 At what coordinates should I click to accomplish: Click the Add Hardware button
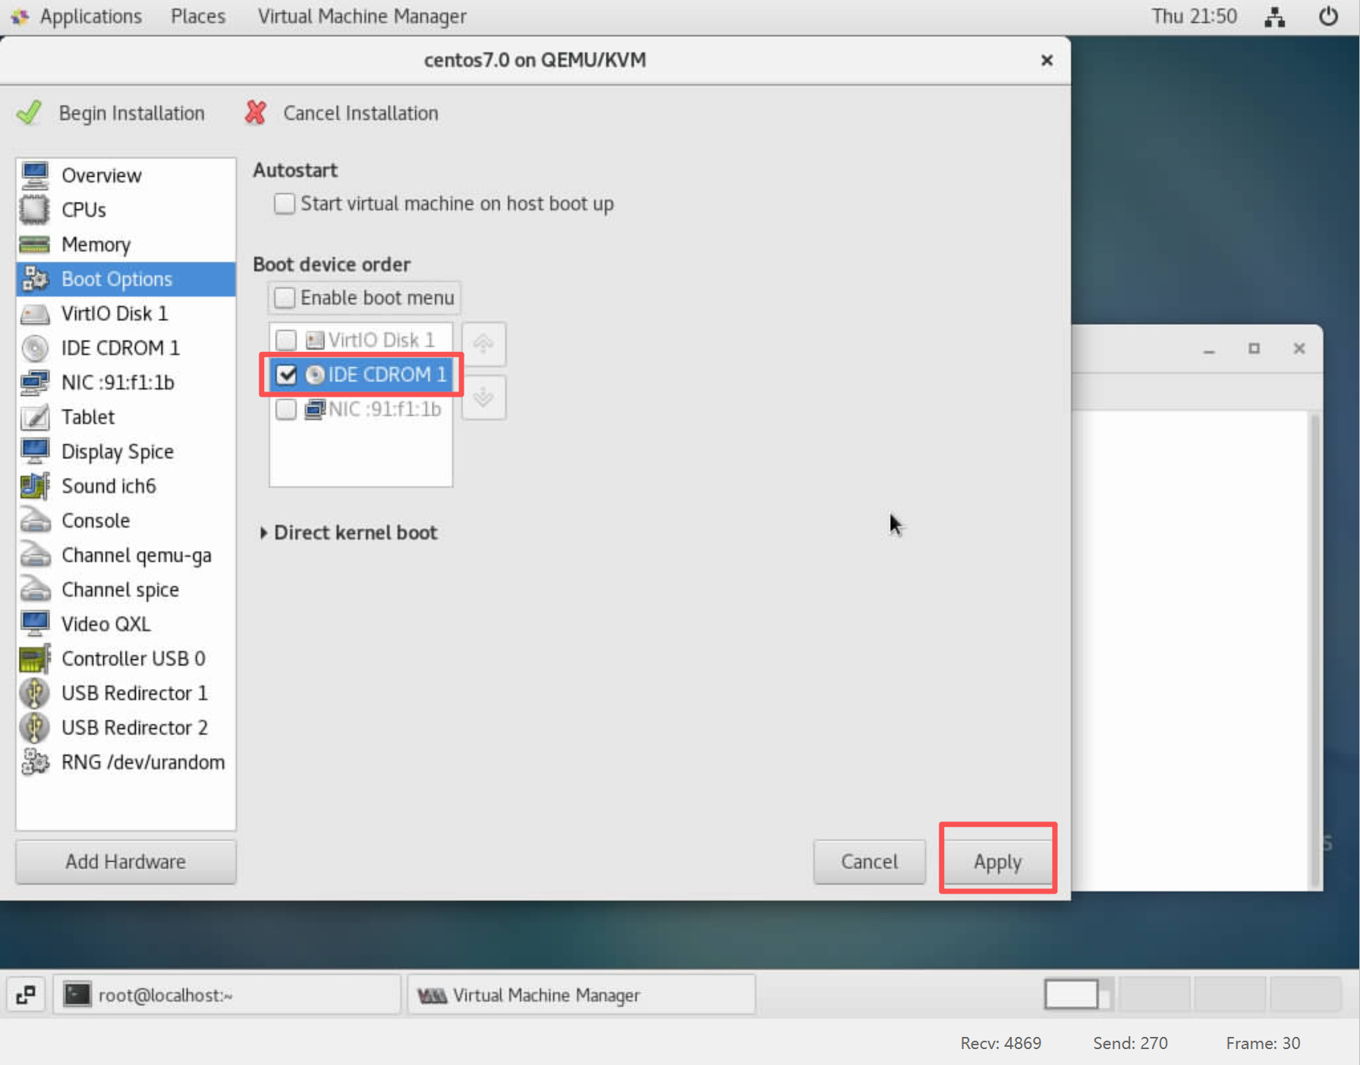(x=125, y=862)
